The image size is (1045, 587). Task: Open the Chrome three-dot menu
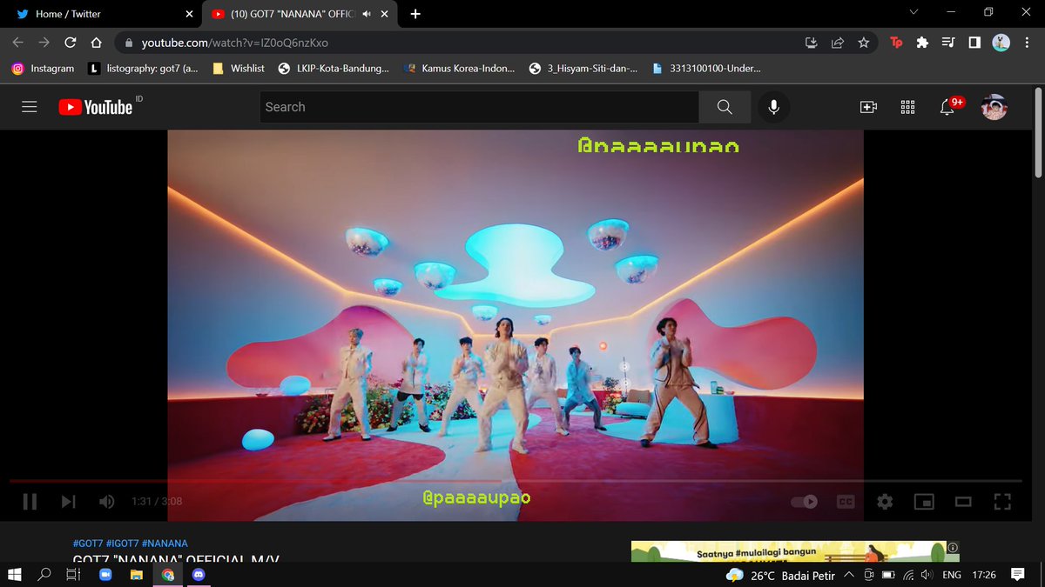click(1027, 42)
